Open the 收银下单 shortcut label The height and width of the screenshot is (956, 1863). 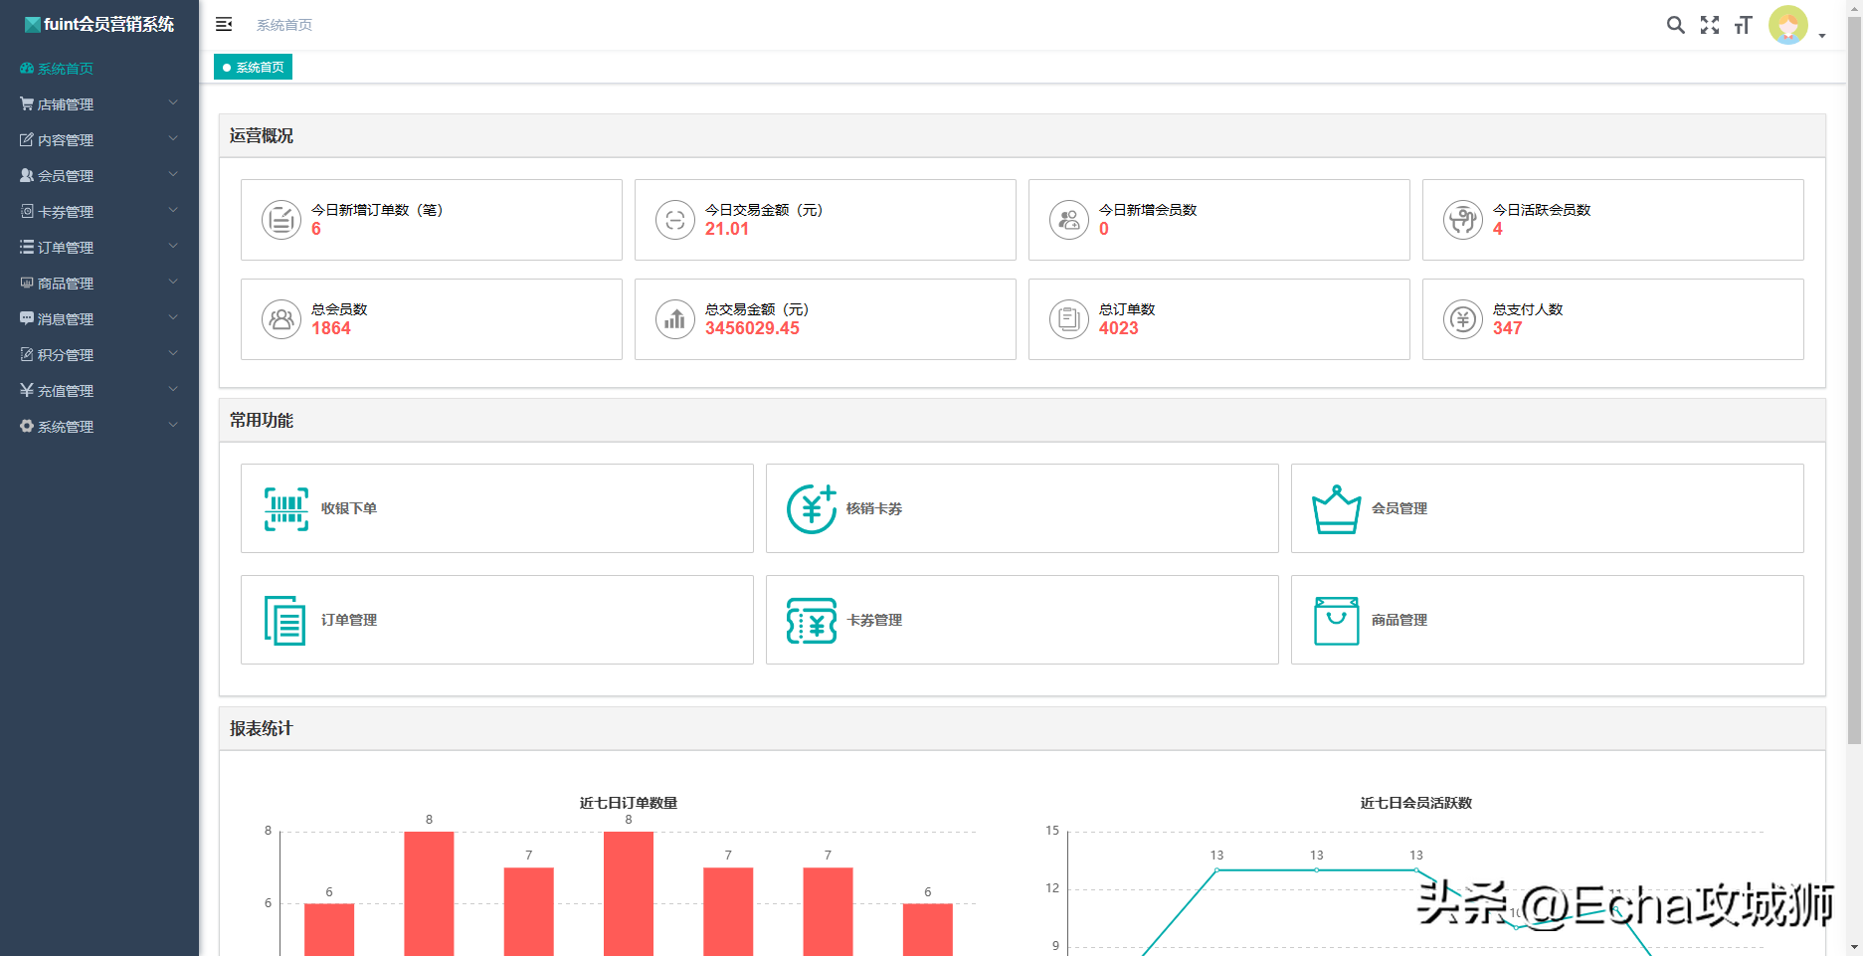click(349, 508)
